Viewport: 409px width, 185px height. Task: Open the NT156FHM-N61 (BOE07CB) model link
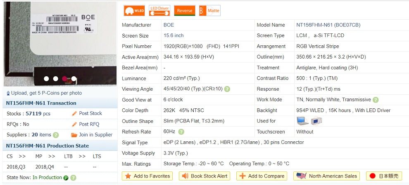pos(328,25)
